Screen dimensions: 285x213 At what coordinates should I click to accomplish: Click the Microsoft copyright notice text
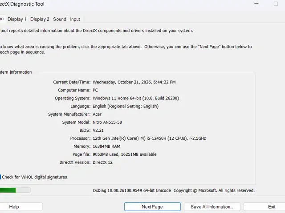pos(214,190)
